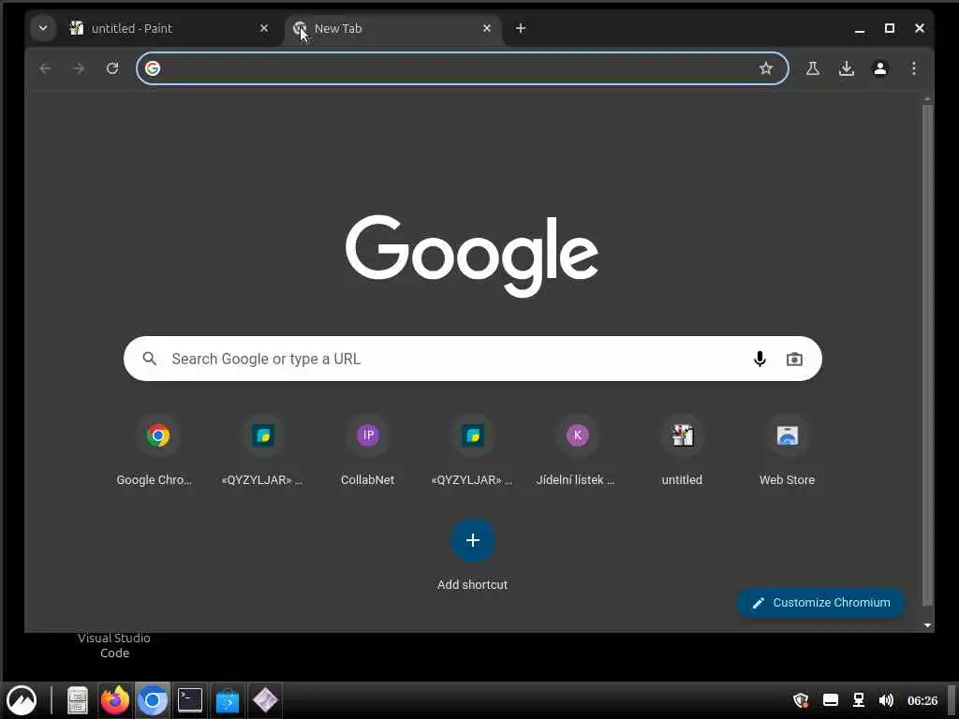Screen dimensions: 959x719
Task: Open the volume tray icon
Action: coord(886,700)
